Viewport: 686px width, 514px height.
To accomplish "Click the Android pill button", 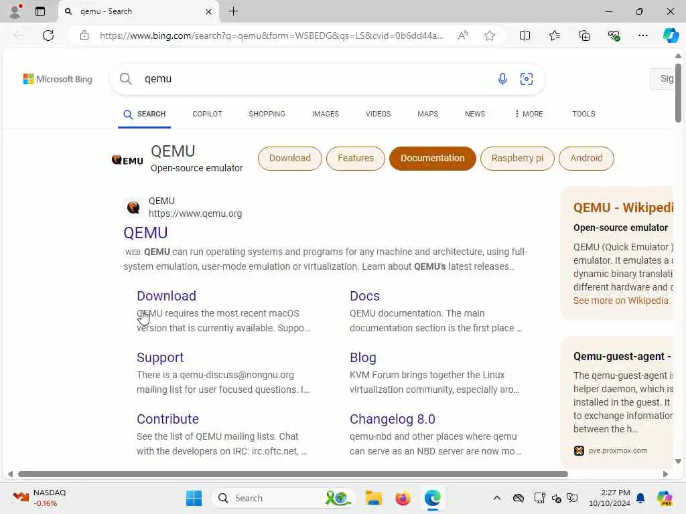I will 586,158.
